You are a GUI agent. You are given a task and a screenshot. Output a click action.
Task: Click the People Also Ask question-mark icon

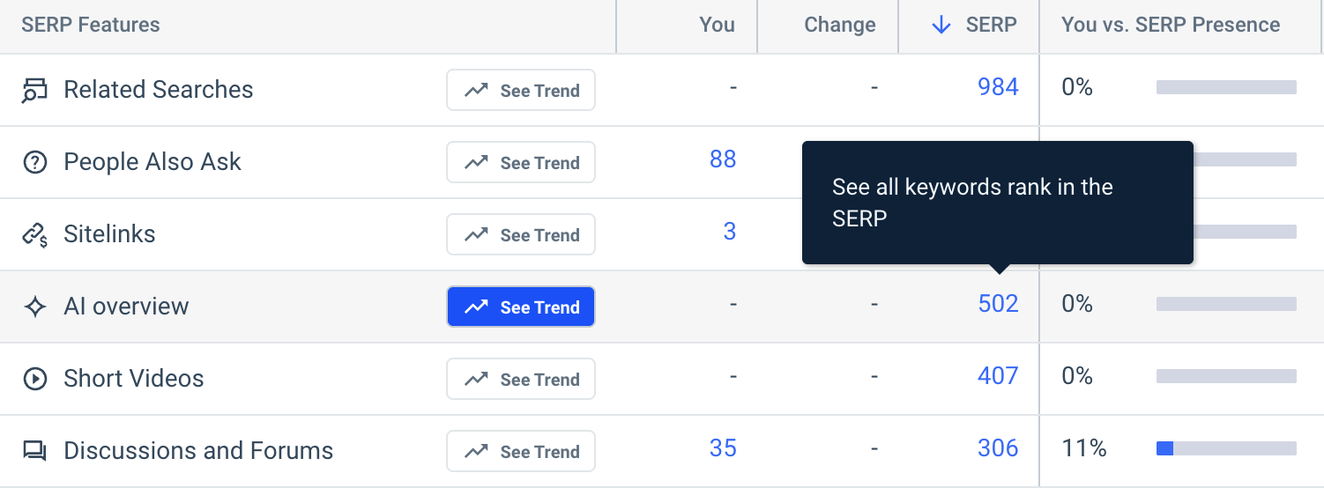[34, 162]
